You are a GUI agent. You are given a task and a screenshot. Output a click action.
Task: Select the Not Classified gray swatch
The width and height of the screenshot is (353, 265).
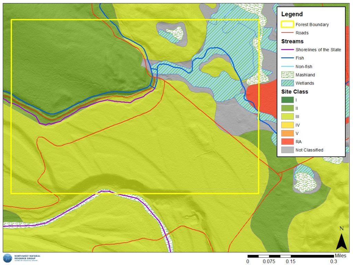tap(288, 150)
